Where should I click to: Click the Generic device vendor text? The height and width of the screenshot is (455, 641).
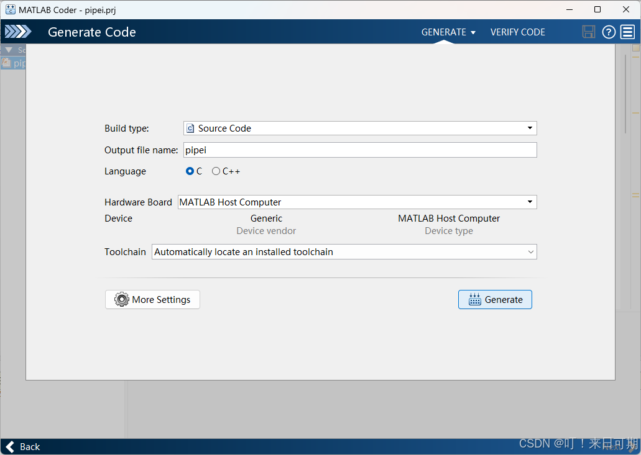[x=266, y=218]
